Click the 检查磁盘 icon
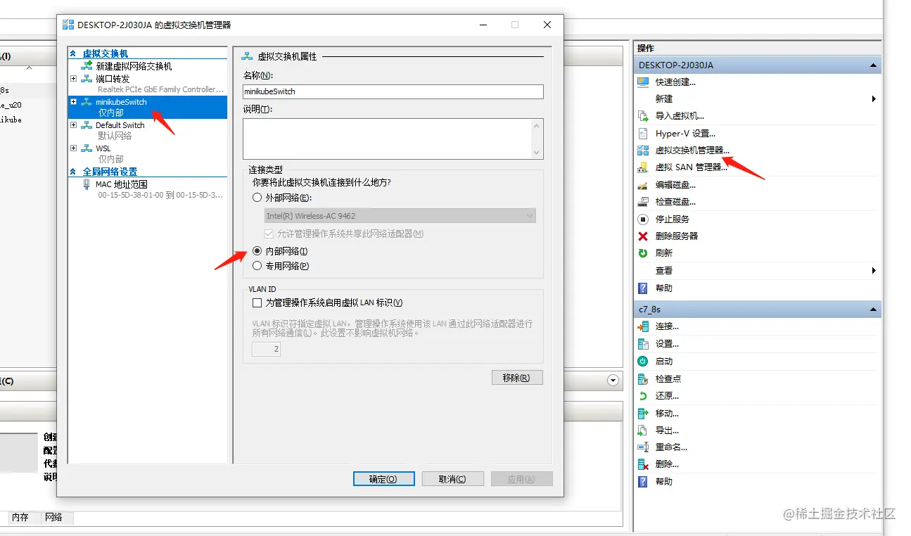 coord(643,201)
